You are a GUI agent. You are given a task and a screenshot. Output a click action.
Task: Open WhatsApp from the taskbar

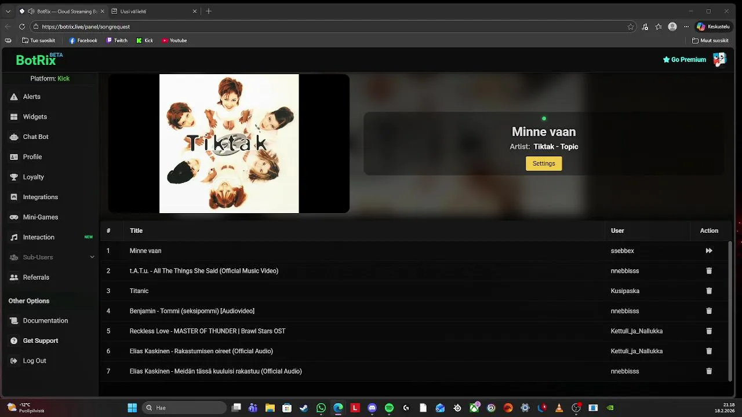point(321,408)
